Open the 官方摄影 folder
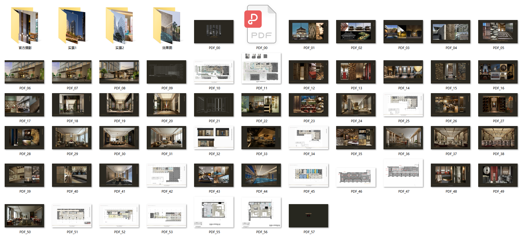The width and height of the screenshot is (522, 237). point(25,26)
